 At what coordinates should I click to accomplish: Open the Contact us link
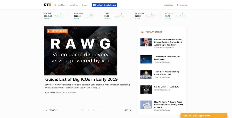pyautogui.click(x=182, y=5)
